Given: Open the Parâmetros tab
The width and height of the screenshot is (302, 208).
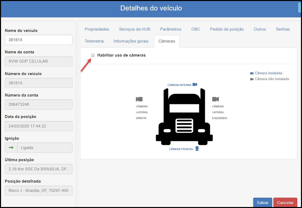Looking at the screenshot, I should tap(171, 29).
